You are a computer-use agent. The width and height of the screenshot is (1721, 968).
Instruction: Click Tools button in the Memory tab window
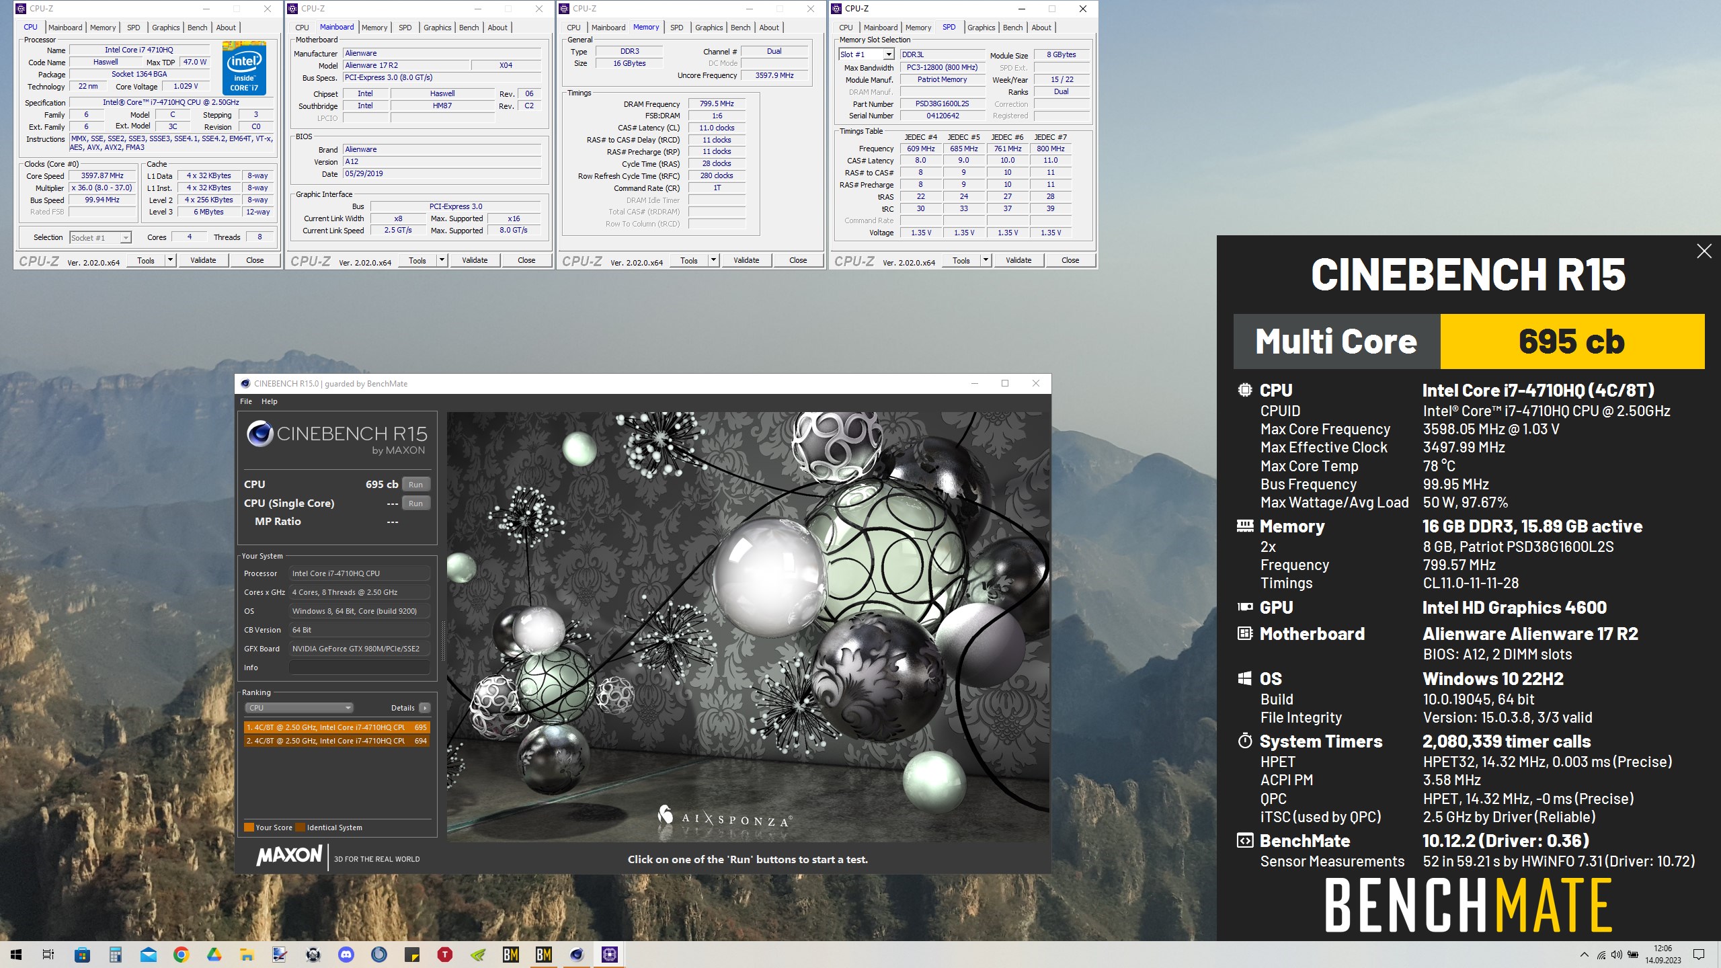(688, 260)
